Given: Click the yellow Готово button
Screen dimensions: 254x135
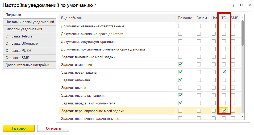Looking at the screenshot, I should 19,128.
